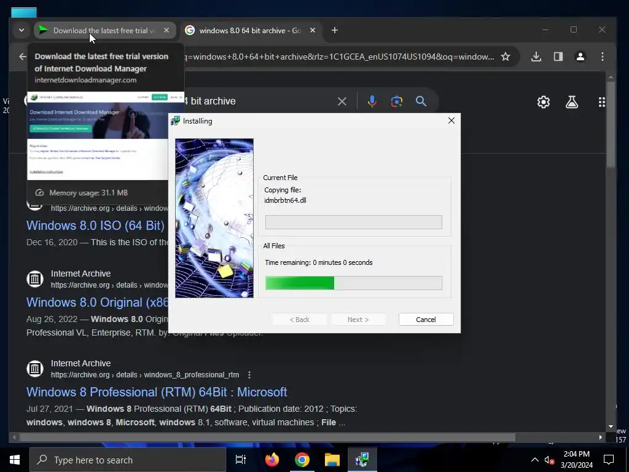Click Internet Archive favicon of Professional RTM result
The width and height of the screenshot is (629, 472).
tap(35, 369)
